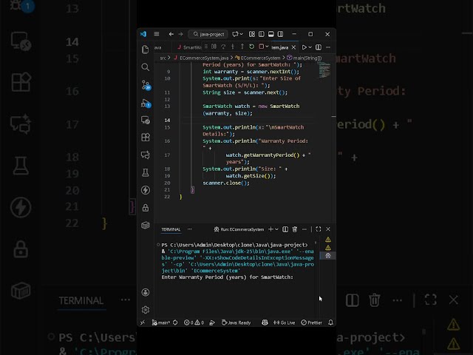Expand the run button dropdown arrow
Viewport: 473px width, 355px height.
(310, 47)
